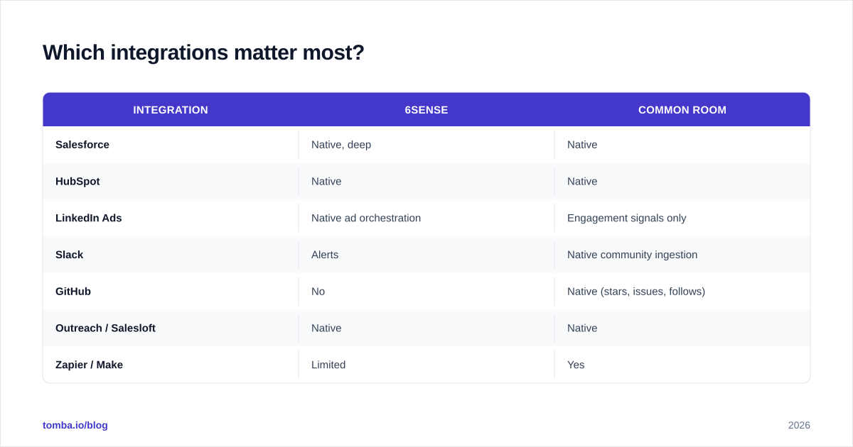853x447 pixels.
Task: Select HubSpot's Common Room 'Native' cell
Action: point(682,182)
